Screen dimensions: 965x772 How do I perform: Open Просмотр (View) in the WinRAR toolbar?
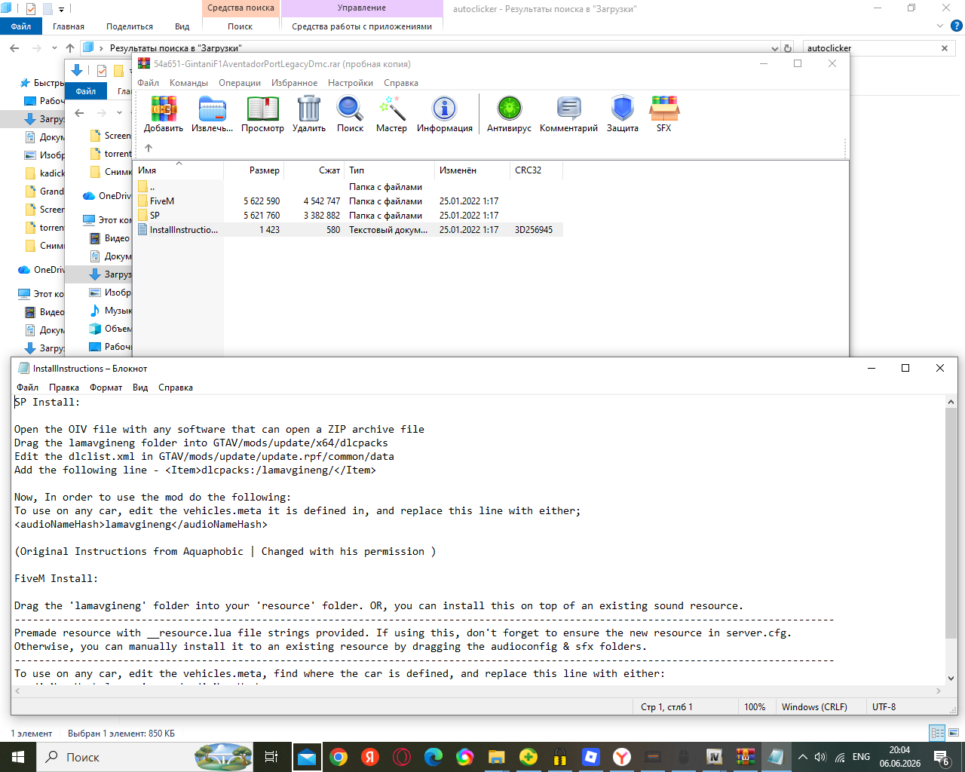click(x=262, y=114)
